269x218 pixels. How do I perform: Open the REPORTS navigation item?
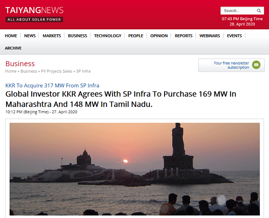click(184, 36)
